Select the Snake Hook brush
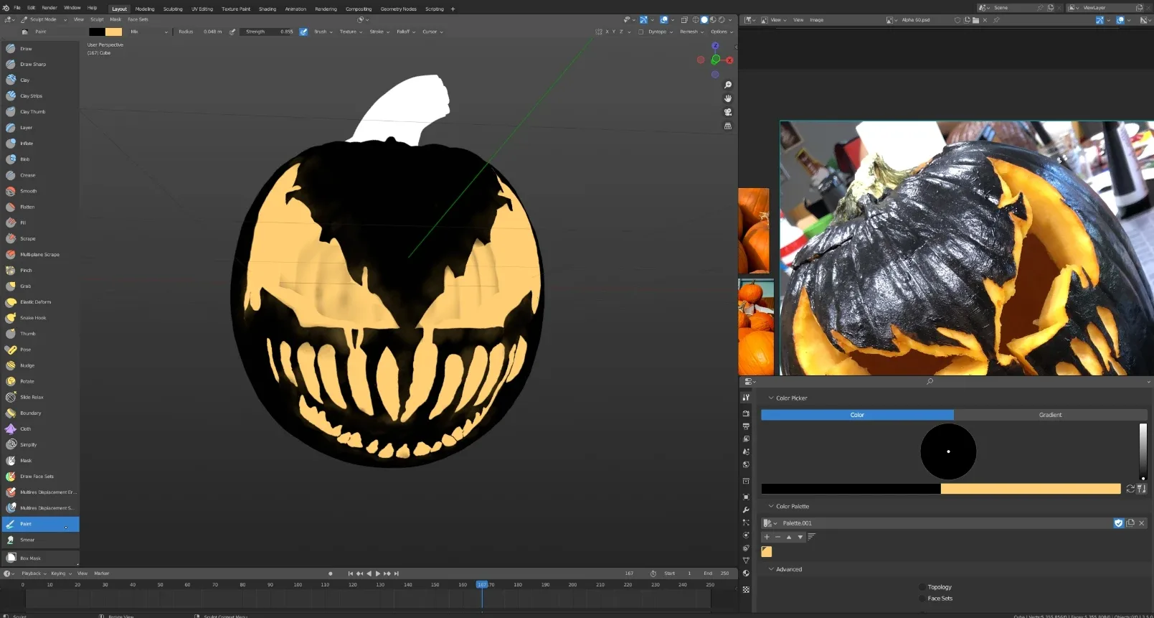This screenshot has height=618, width=1154. 32,318
